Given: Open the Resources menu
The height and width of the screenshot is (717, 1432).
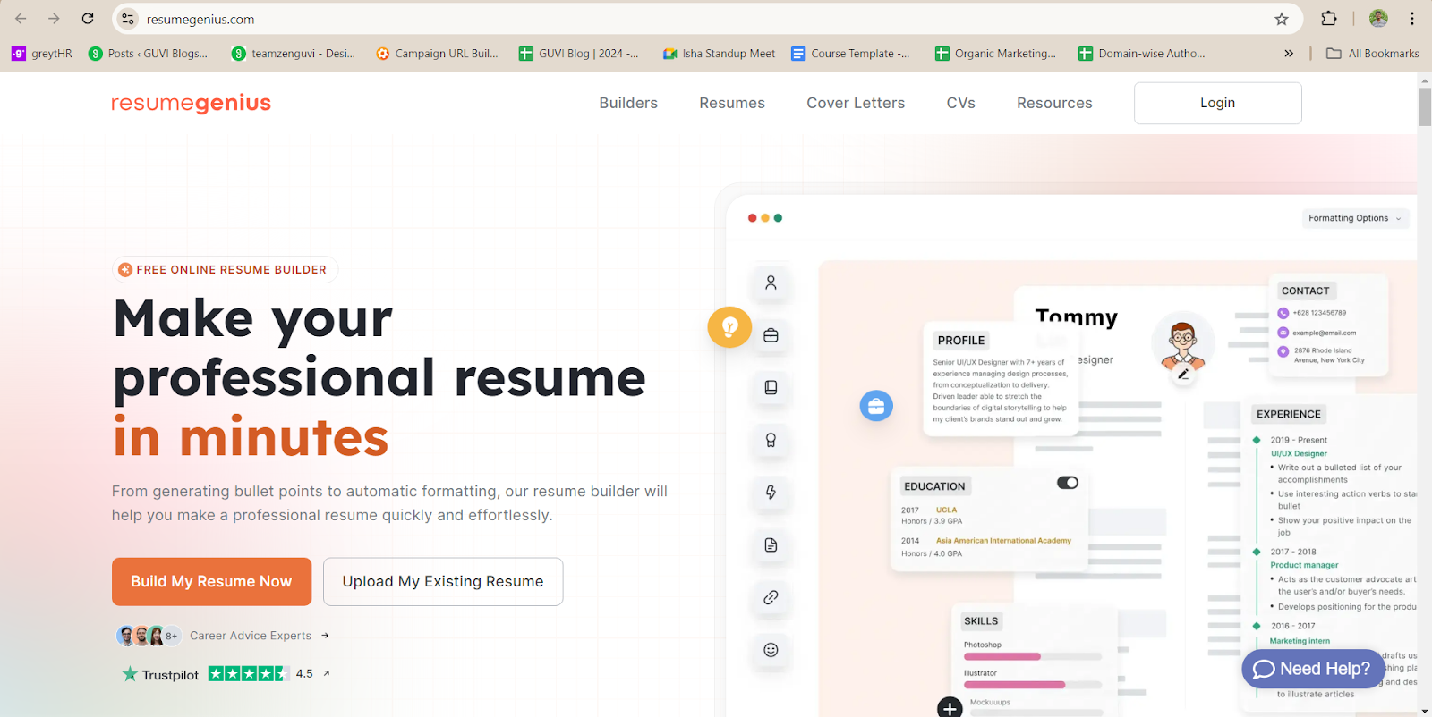Looking at the screenshot, I should pos(1054,103).
